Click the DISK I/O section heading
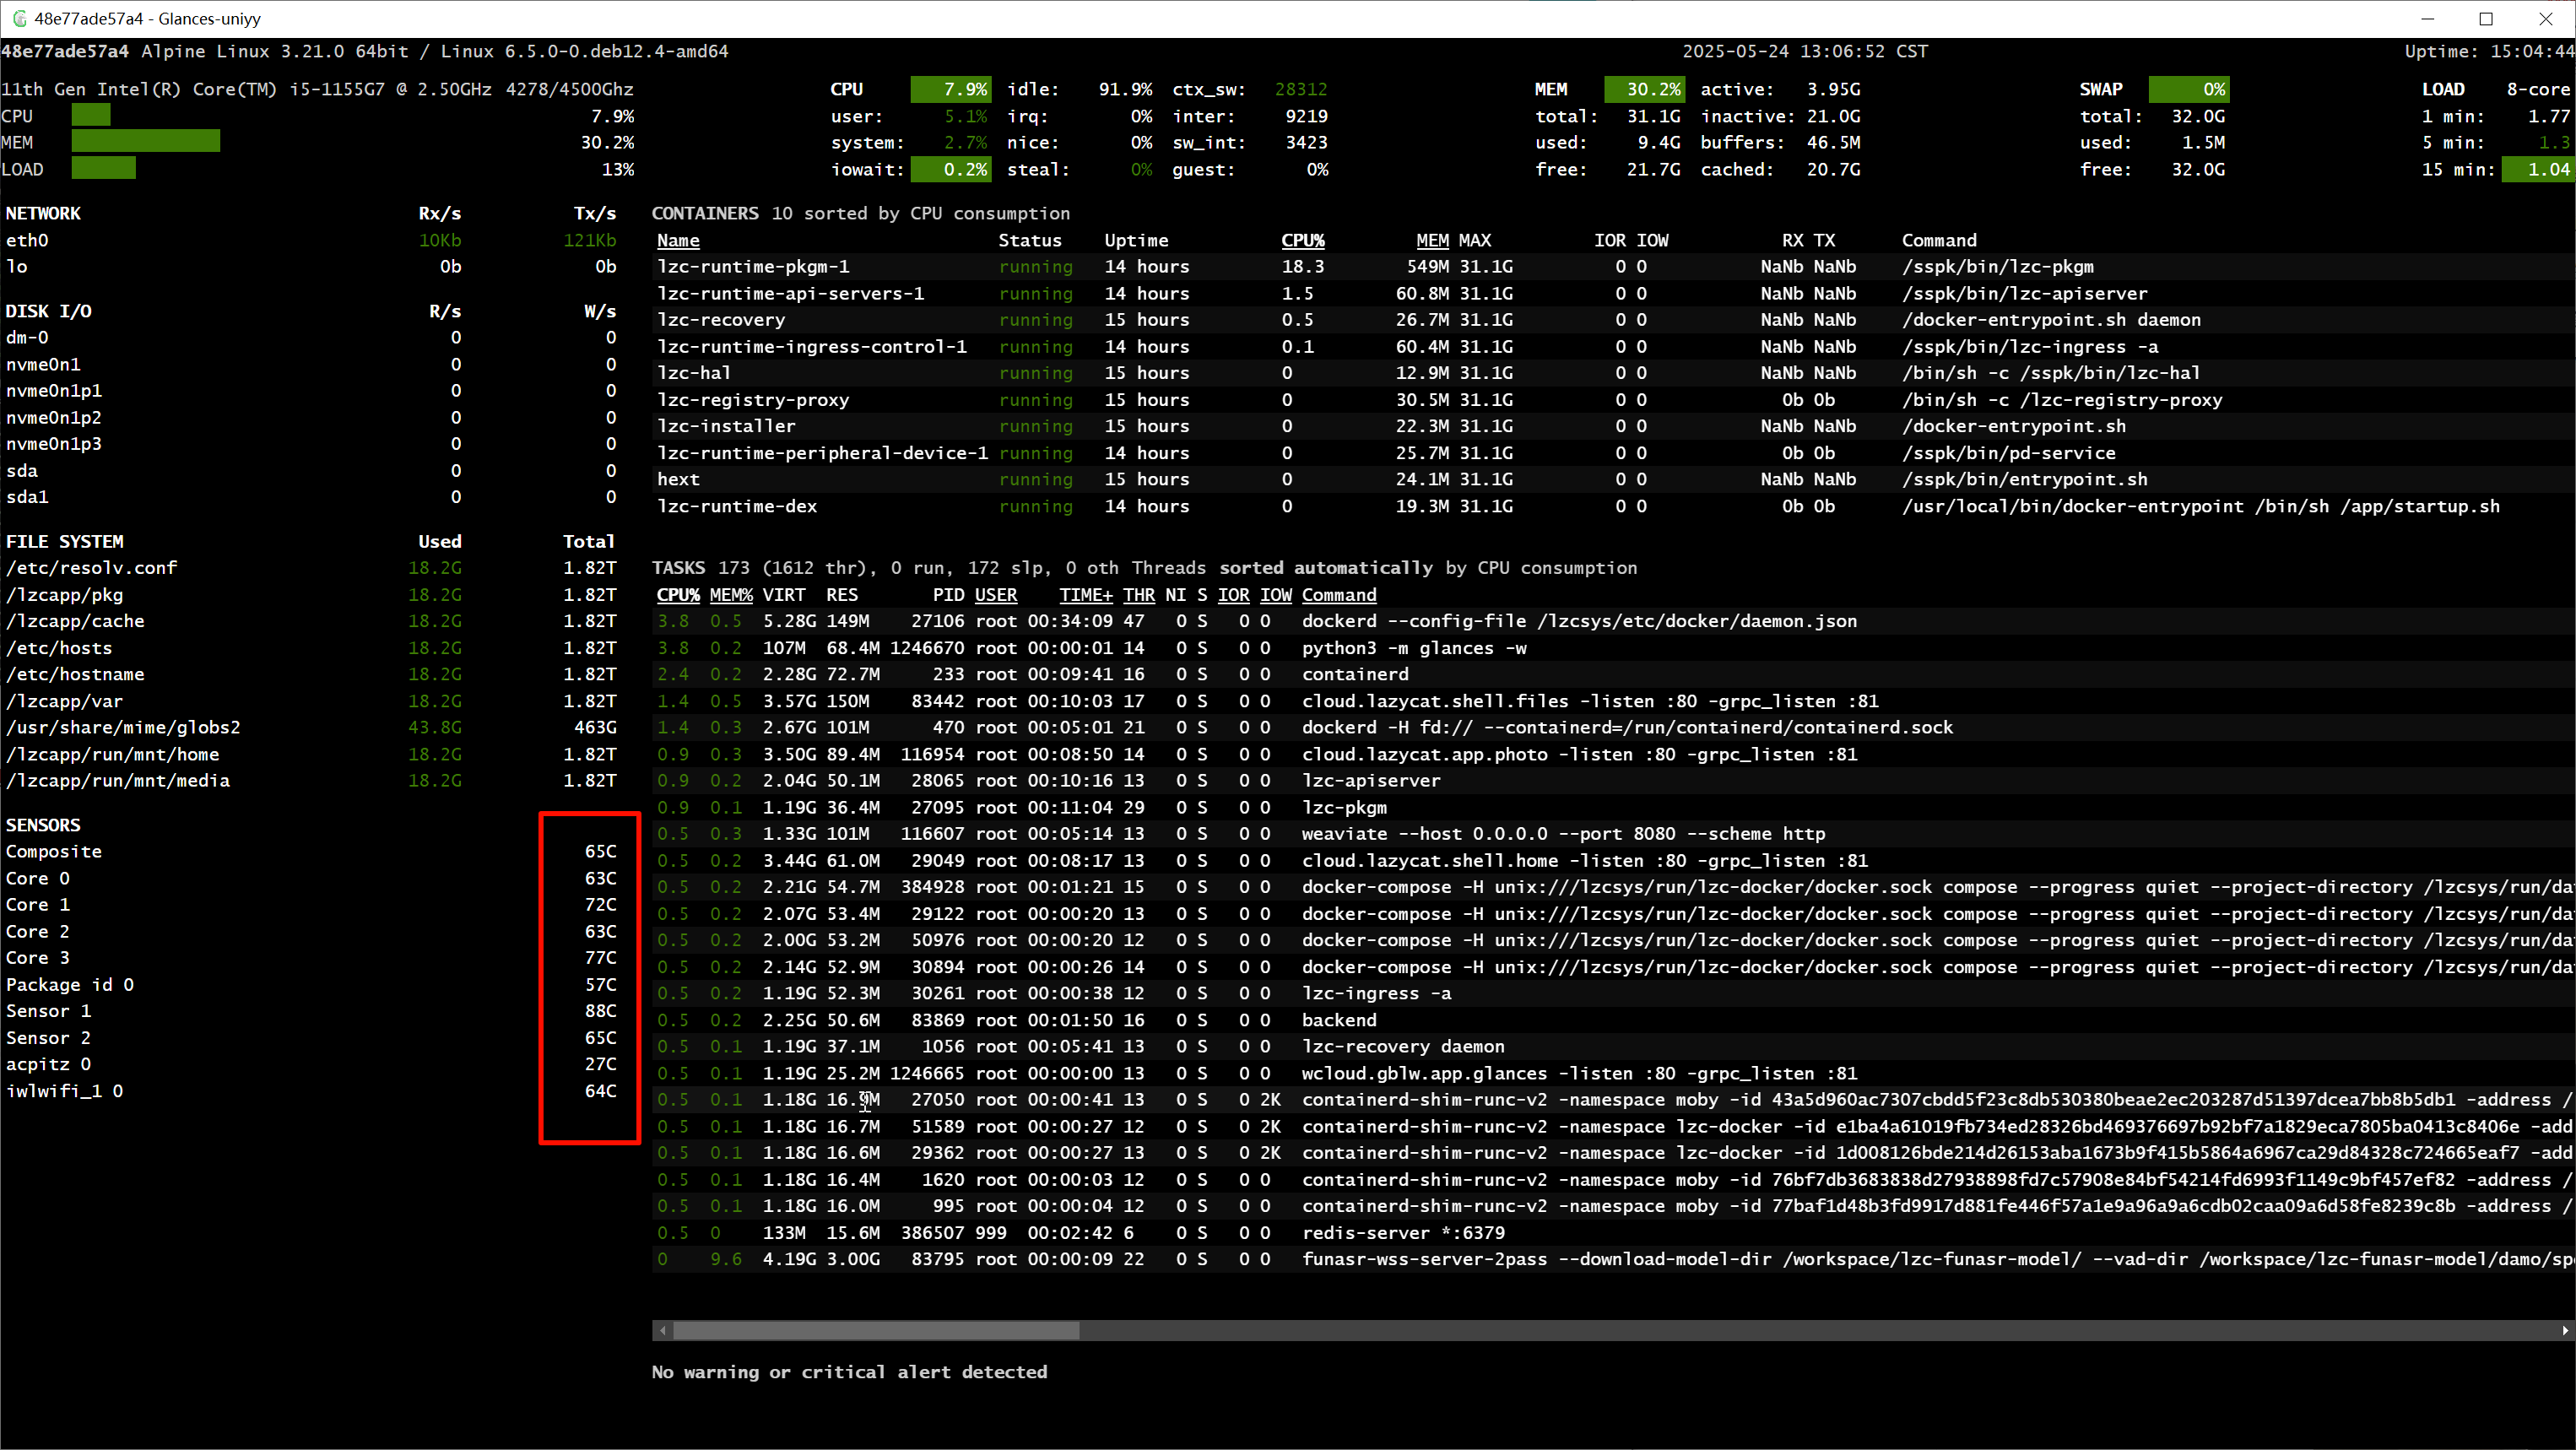 point(48,311)
